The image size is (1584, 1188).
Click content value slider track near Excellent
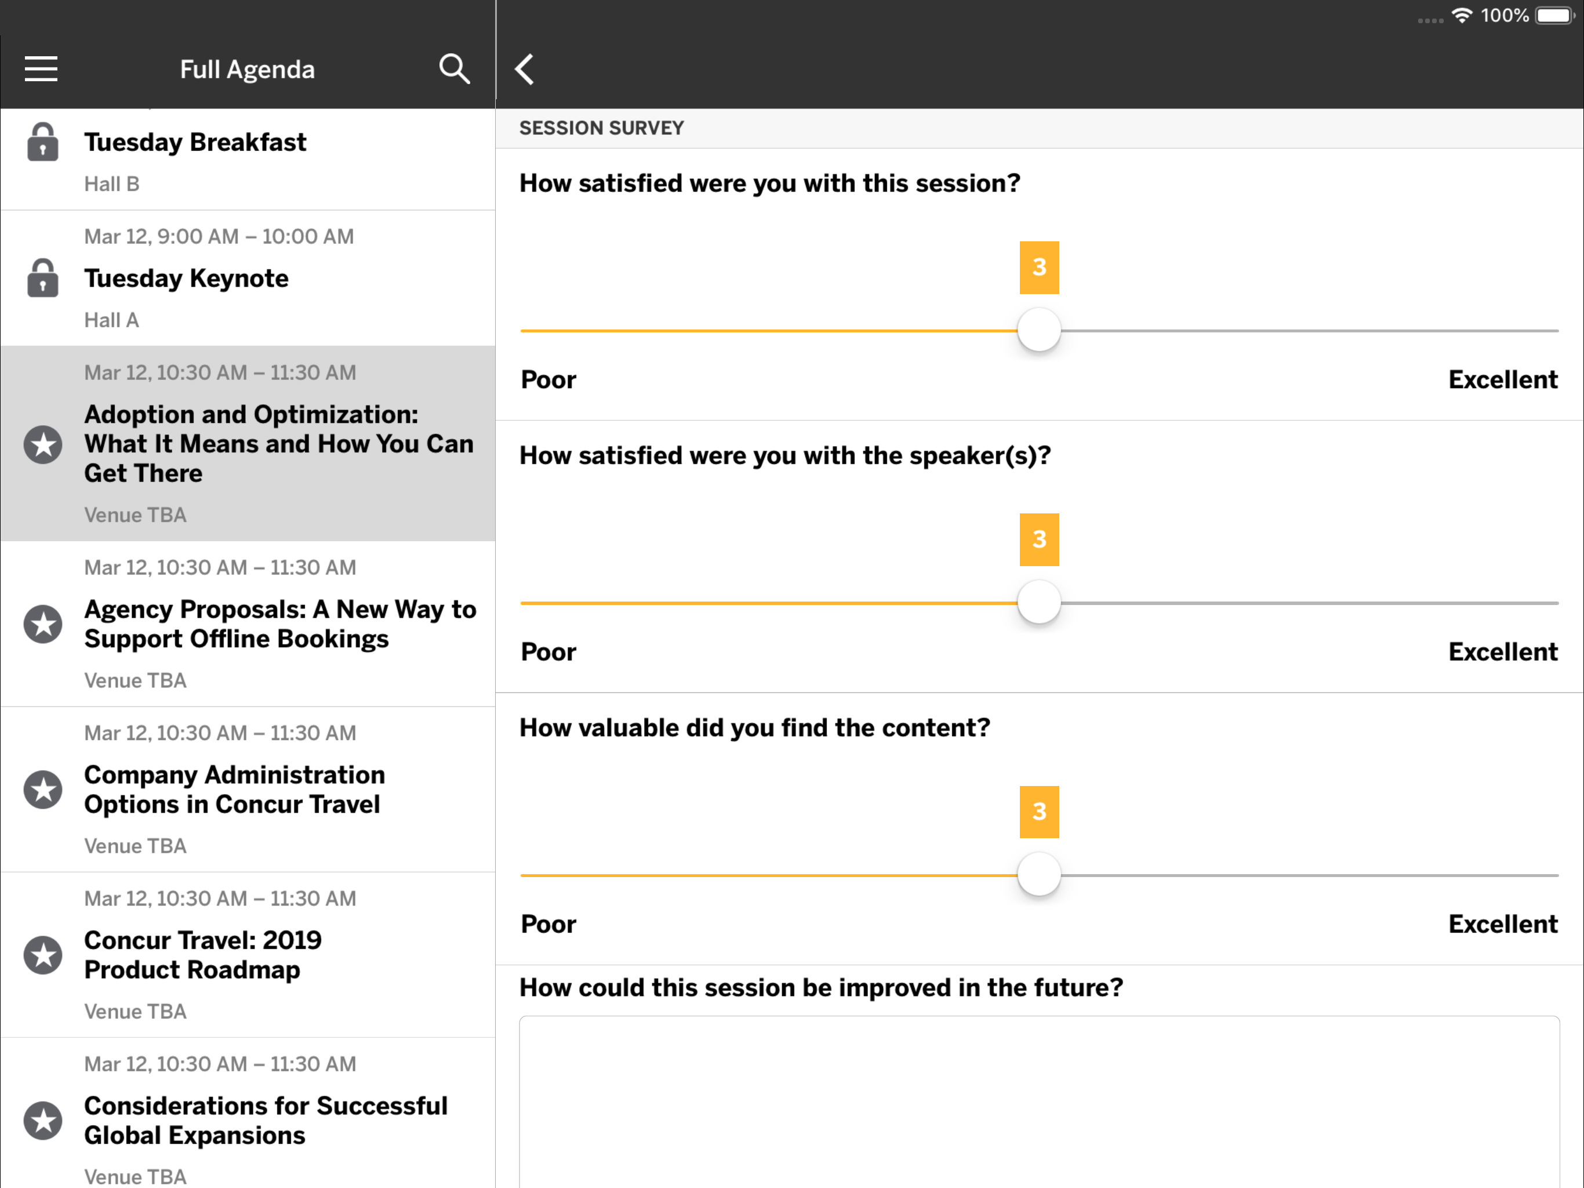1504,875
